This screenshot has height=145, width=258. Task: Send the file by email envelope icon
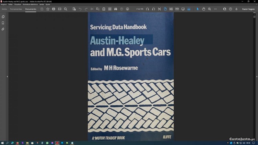[x=60, y=9]
